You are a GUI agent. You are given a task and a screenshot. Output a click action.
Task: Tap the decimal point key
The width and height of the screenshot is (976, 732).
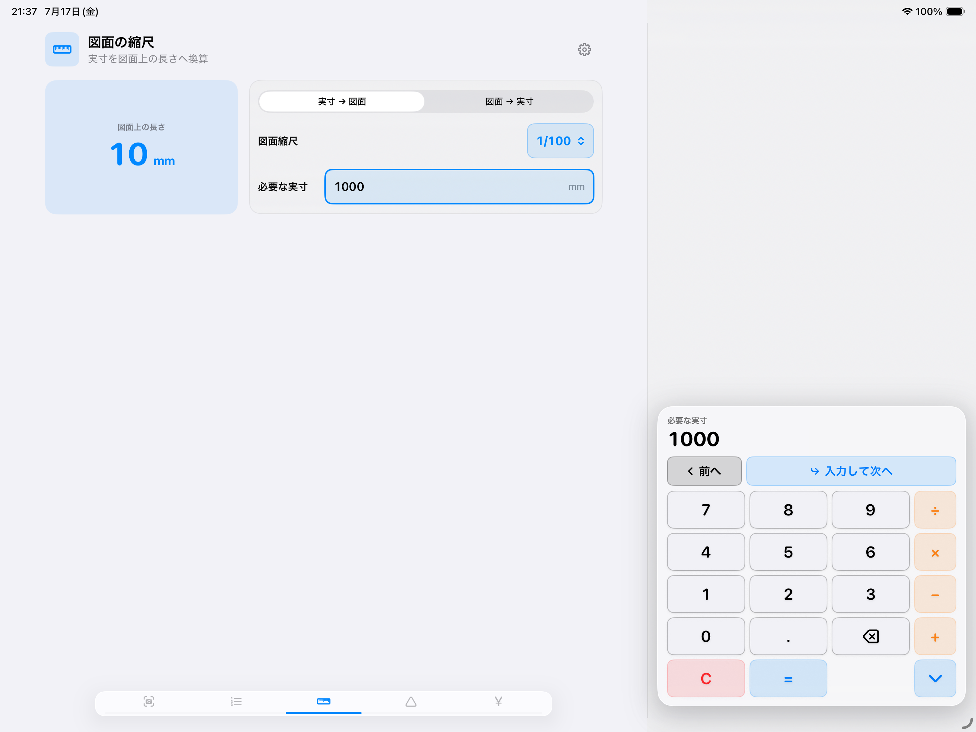(x=788, y=636)
